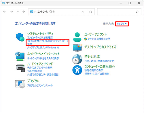Open the recent locations chevron
This screenshot has height=113, width=144.
18,12
